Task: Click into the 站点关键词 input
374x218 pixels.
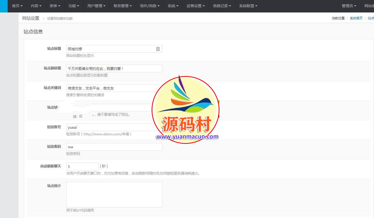Action: 109,88
